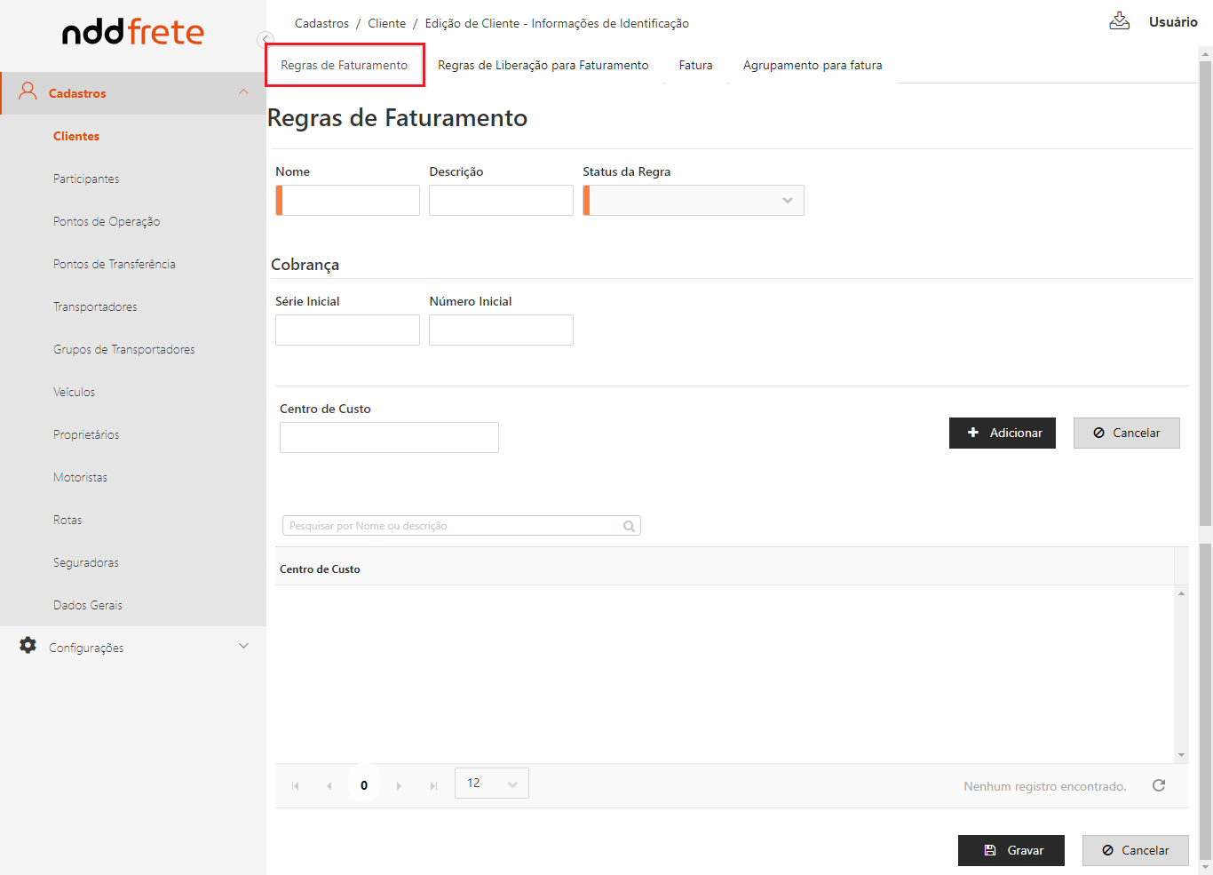This screenshot has width=1213, height=875.
Task: Click the download inbox icon near Usuário
Action: pos(1119,21)
